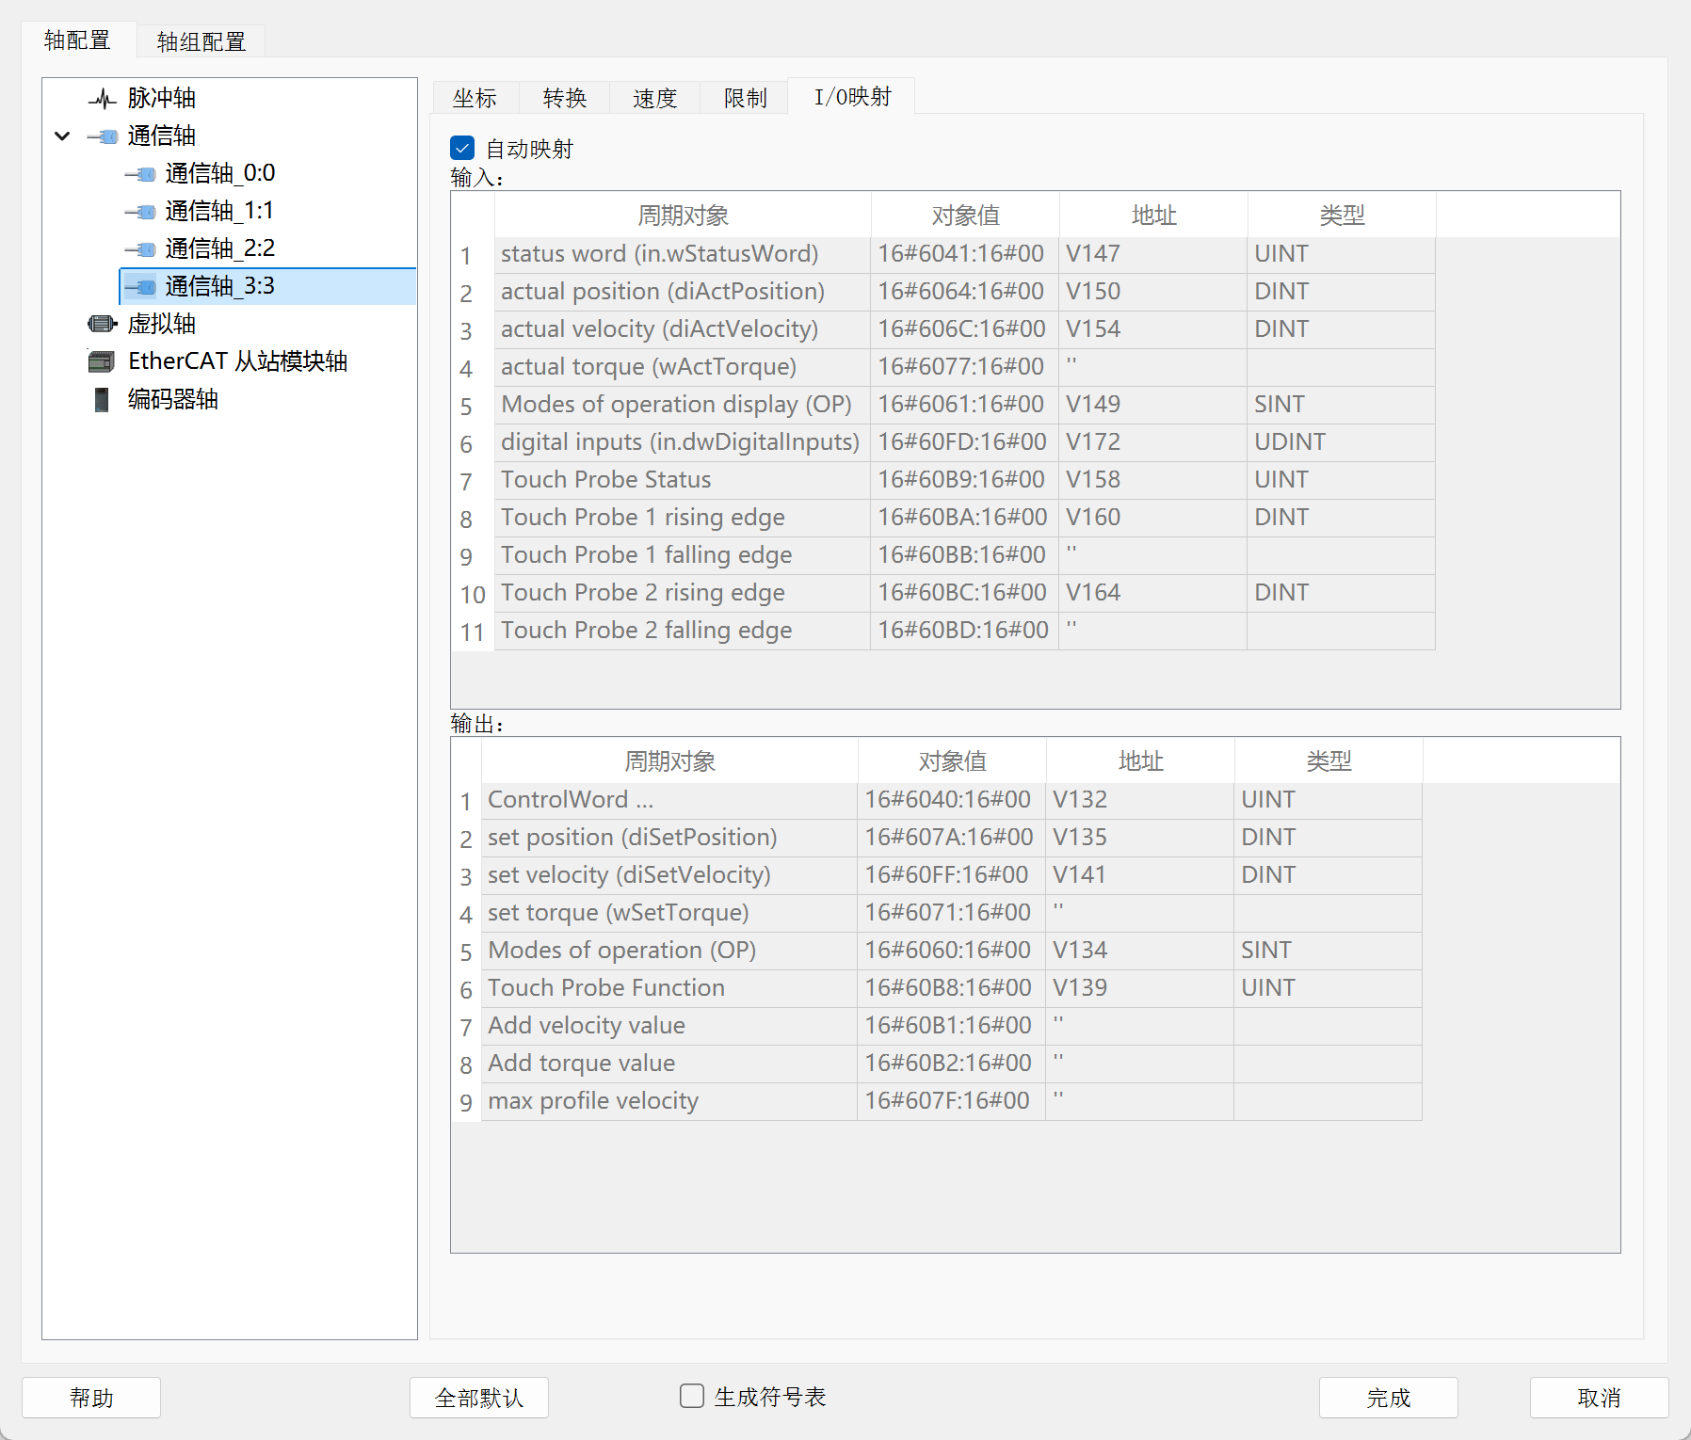This screenshot has height=1440, width=1691.
Task: Click the ControlWord ... output cell
Action: [669, 800]
